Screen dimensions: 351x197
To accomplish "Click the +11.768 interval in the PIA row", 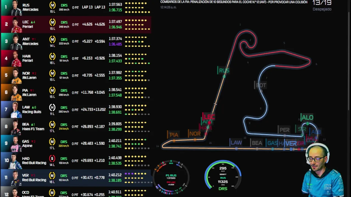I will 87,92.
